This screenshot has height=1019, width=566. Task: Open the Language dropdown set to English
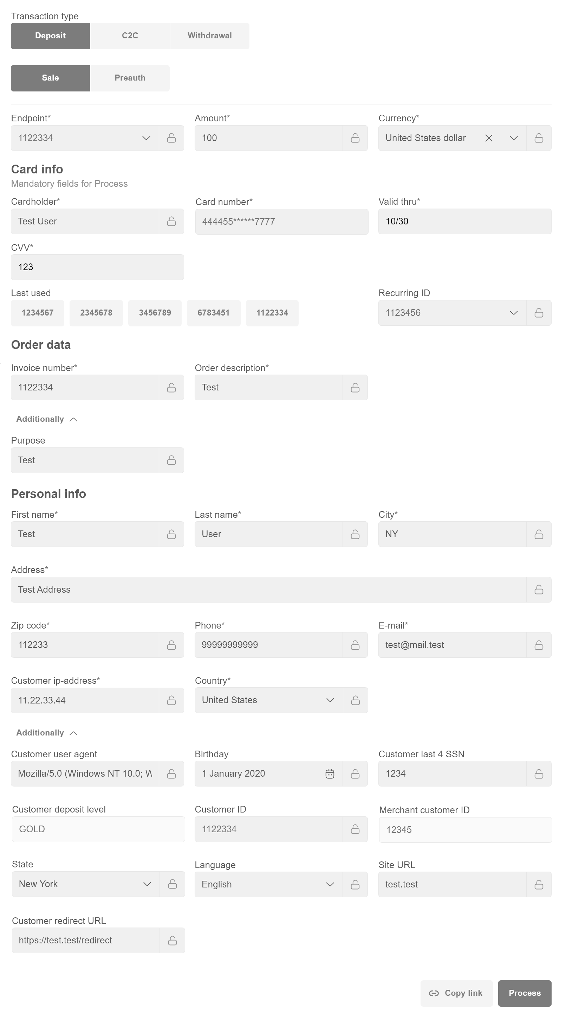(x=330, y=885)
